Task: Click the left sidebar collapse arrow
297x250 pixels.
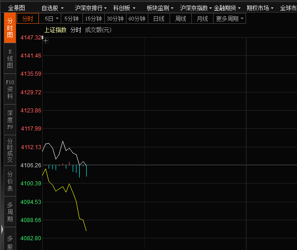Action: click(2, 229)
